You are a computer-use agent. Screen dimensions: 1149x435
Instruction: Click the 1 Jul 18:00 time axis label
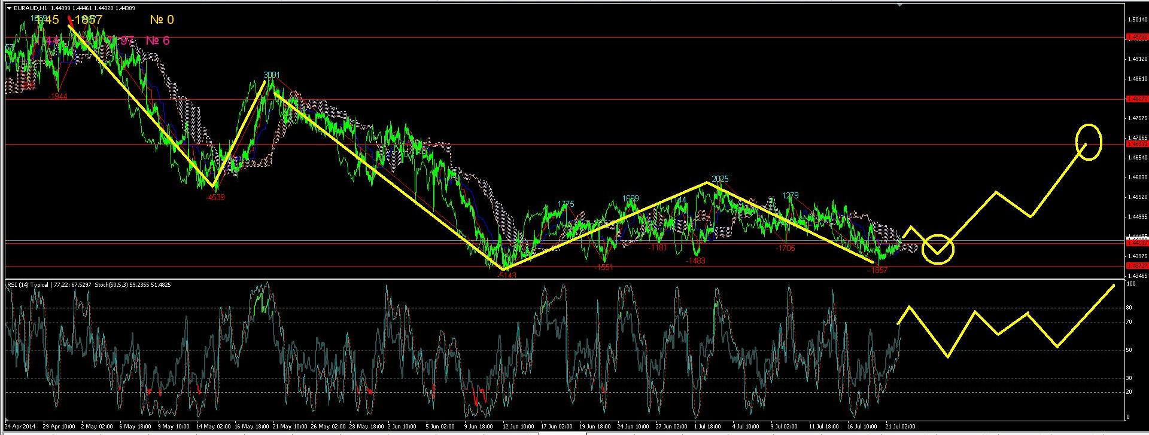pyautogui.click(x=708, y=427)
